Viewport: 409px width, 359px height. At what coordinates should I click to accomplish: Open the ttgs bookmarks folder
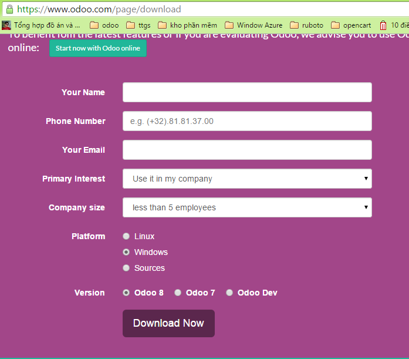(x=138, y=25)
